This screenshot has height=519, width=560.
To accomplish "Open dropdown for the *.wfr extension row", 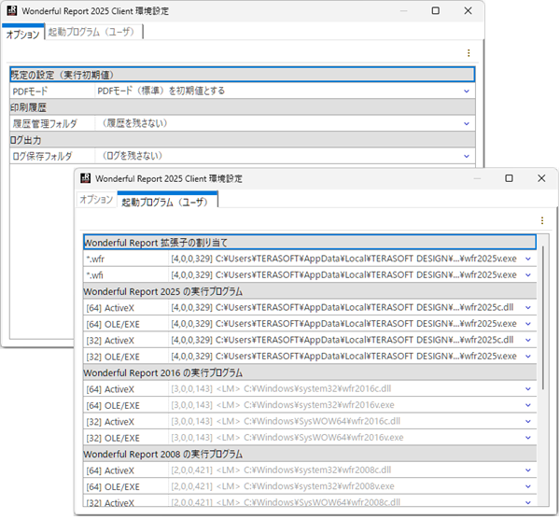I will click(x=528, y=259).
